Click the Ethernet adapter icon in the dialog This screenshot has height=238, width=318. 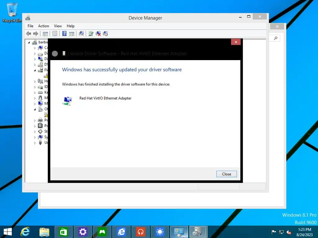[67, 101]
